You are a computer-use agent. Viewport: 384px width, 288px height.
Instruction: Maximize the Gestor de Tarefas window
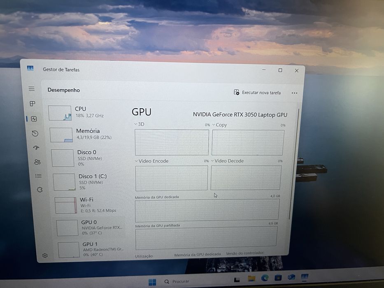[x=280, y=70]
